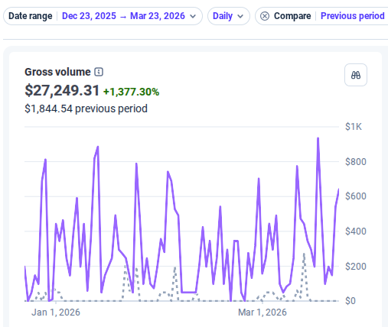This screenshot has height=327, width=388.
Task: Click the $0 axis label
Action: pos(351,301)
